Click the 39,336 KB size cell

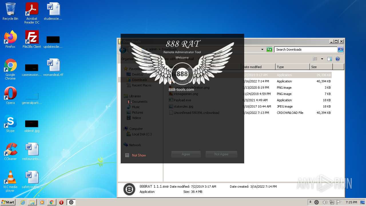click(324, 75)
